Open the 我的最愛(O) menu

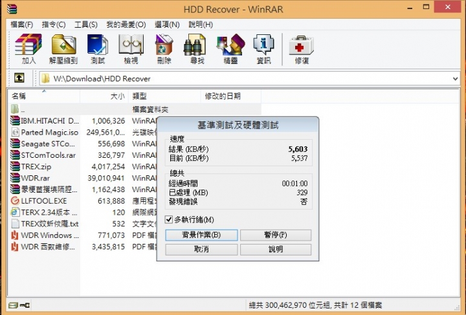coord(126,25)
